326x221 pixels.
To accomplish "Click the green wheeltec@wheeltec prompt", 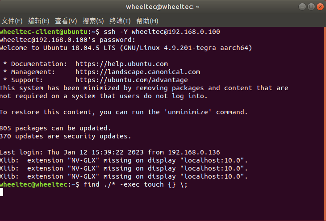I will pos(33,185).
